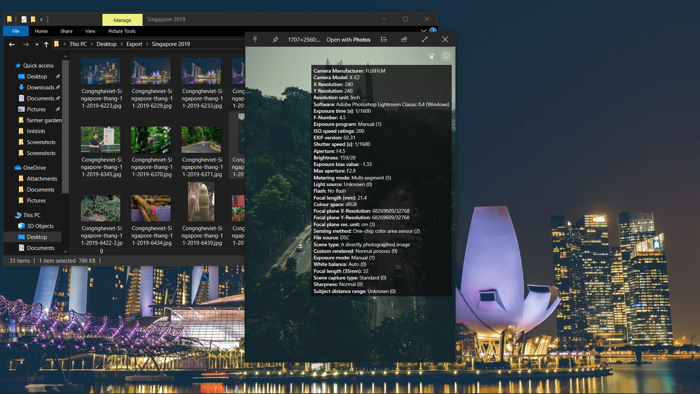Open linhtinh folder in sidebar

[x=36, y=131]
